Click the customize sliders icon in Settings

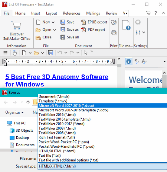138,32
